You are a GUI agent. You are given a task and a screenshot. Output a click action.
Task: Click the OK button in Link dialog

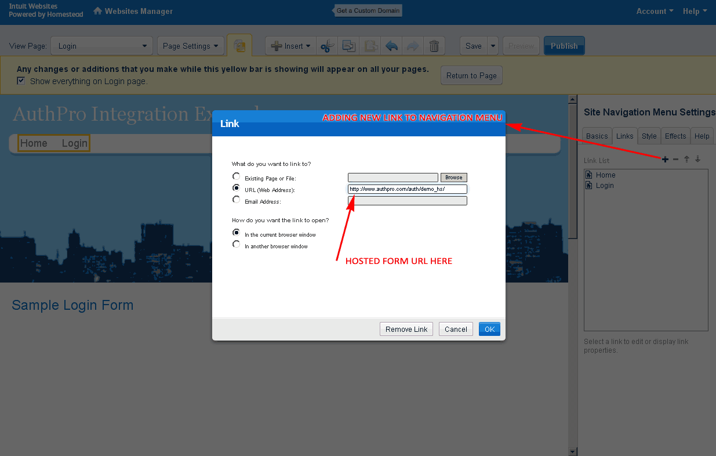[x=489, y=329]
